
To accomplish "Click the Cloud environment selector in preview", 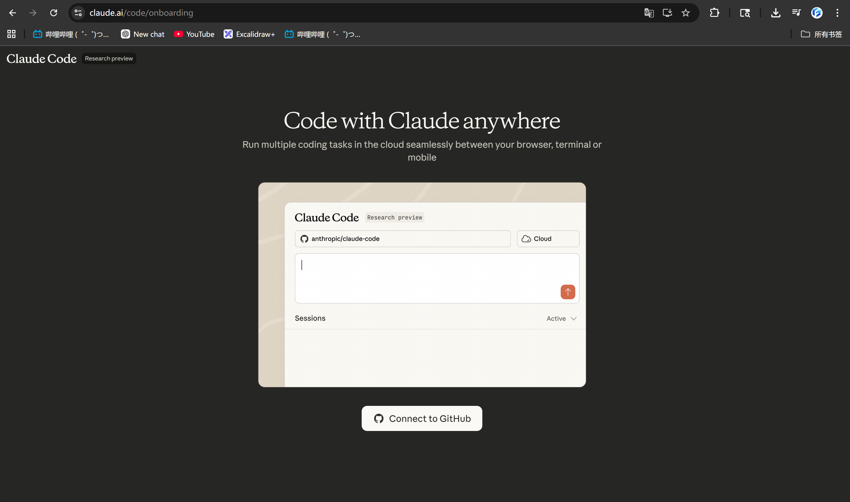I will pos(548,239).
